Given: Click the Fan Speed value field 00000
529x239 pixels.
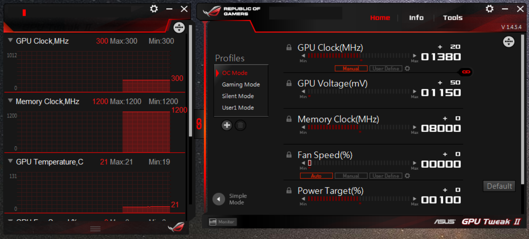Looking at the screenshot, I should (x=441, y=164).
